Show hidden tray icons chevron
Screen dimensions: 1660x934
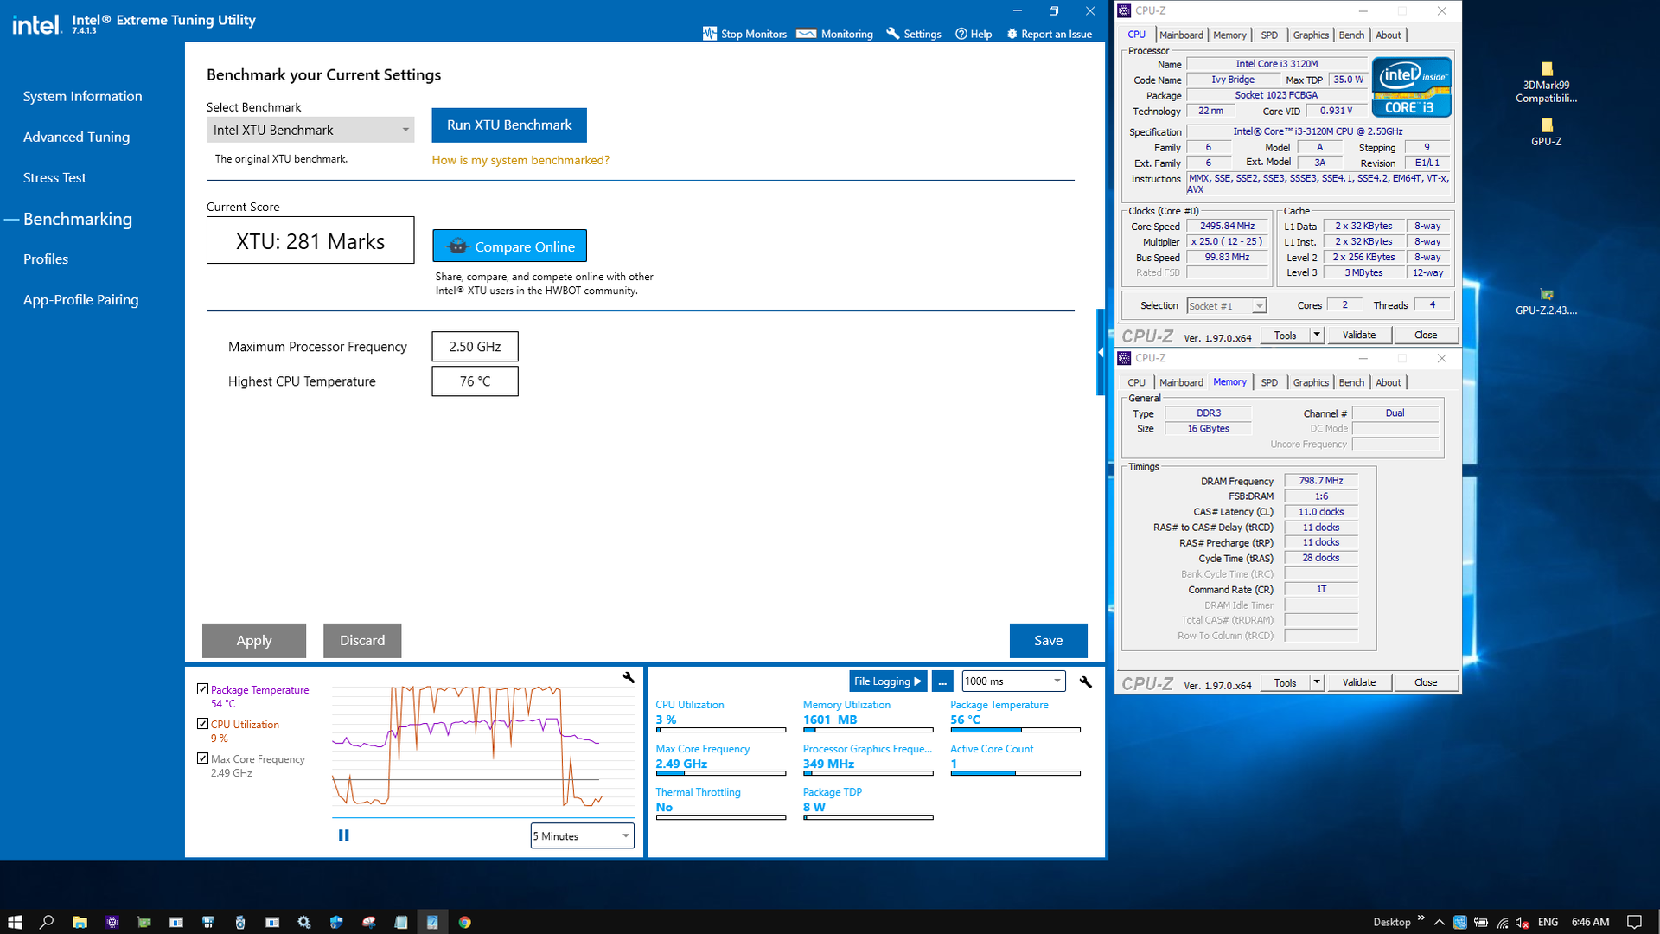pyautogui.click(x=1440, y=922)
